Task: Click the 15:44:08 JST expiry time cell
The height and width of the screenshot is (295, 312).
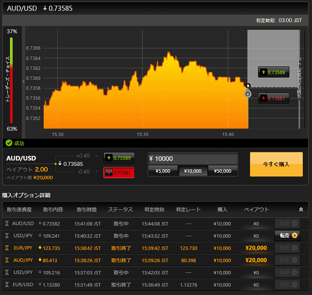Action: [x=155, y=224]
